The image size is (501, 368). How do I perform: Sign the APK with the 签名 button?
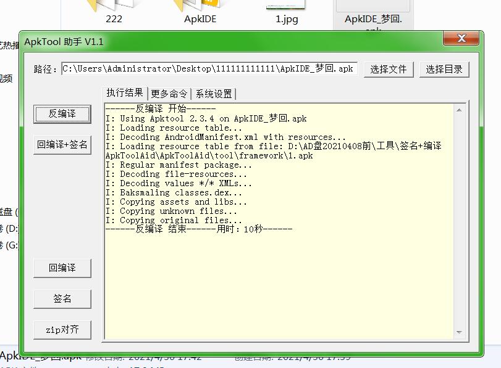pos(62,299)
